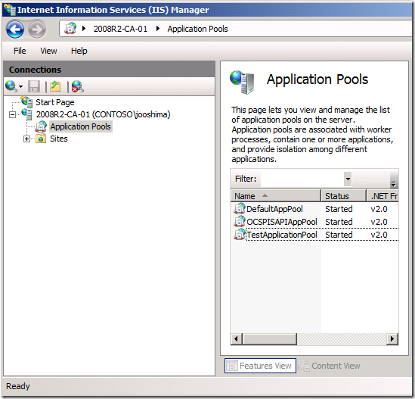Expand the Sites node

(26, 139)
